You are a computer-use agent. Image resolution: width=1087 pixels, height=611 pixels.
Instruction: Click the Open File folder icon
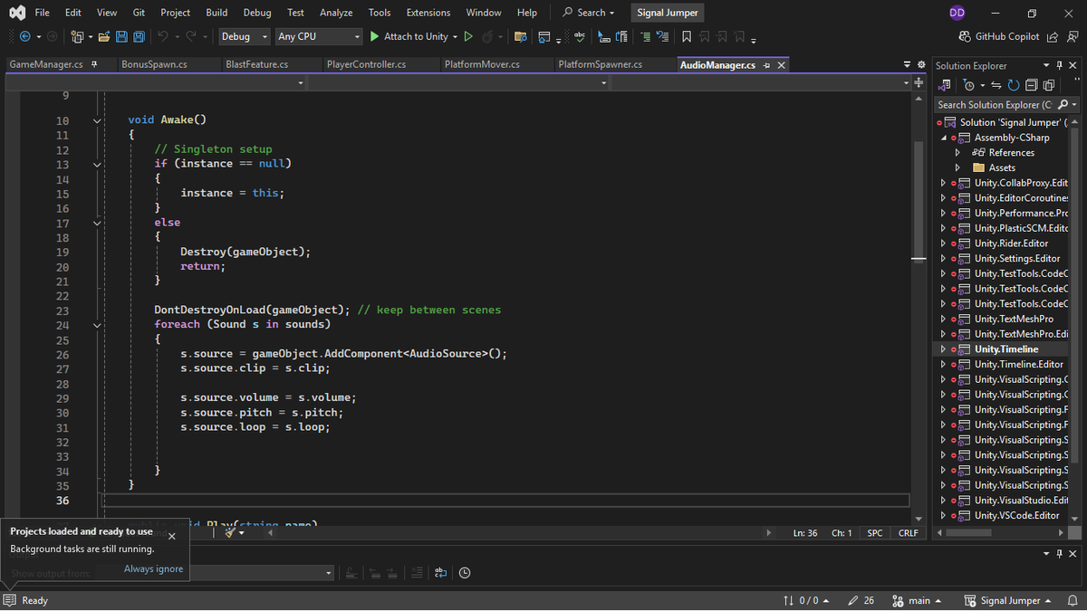pos(104,36)
